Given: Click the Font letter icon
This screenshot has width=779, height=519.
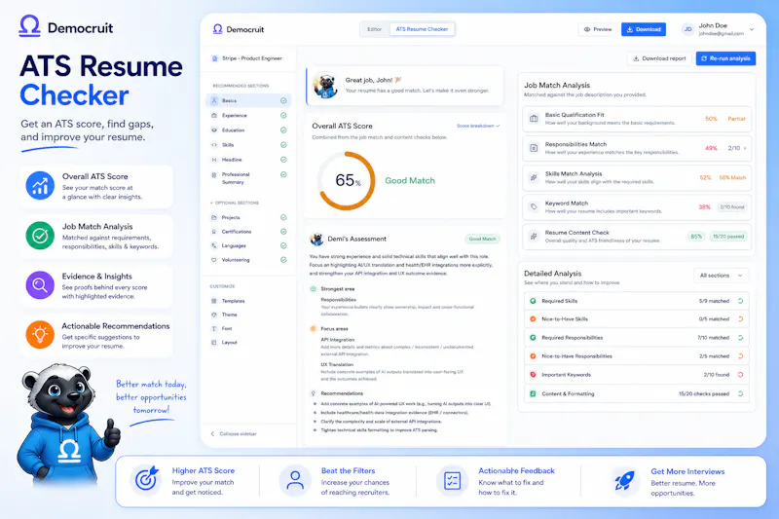Looking at the screenshot, I should (214, 329).
